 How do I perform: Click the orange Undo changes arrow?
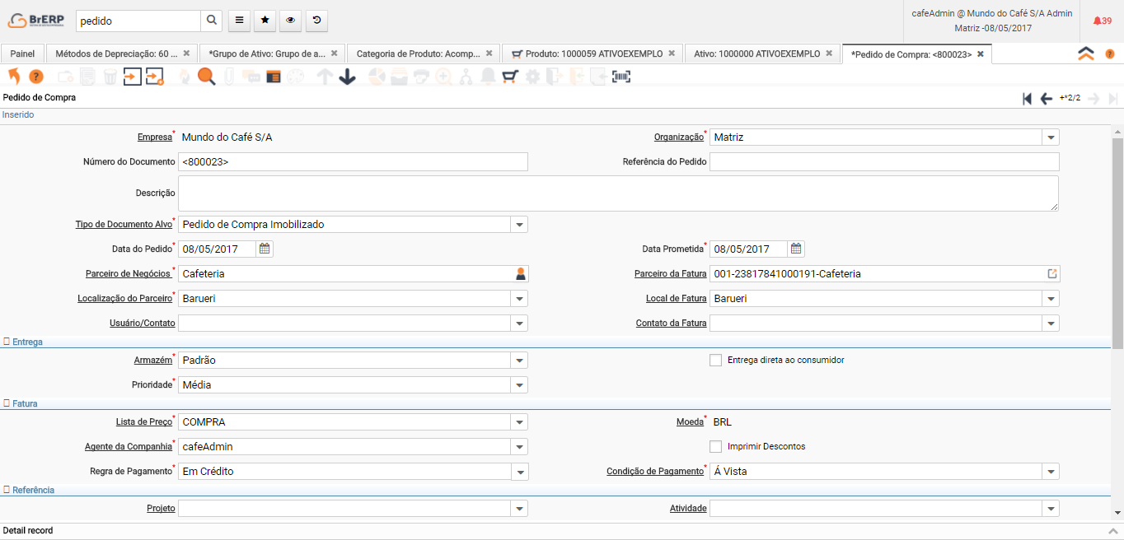pyautogui.click(x=14, y=77)
